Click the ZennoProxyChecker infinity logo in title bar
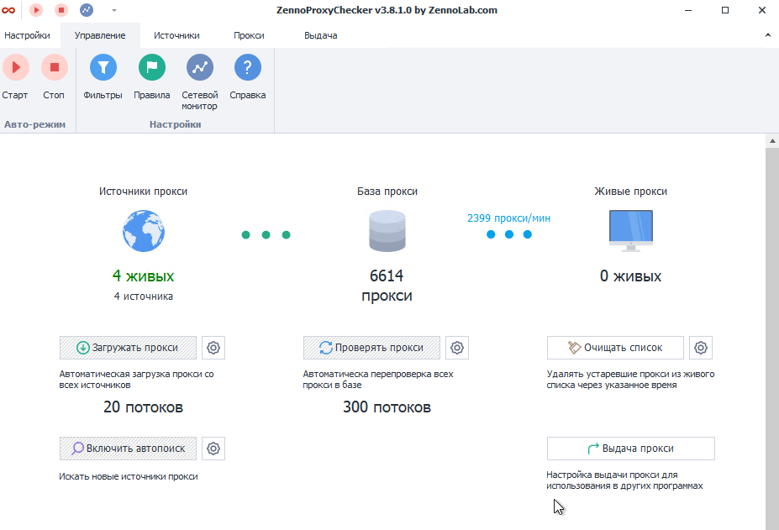The width and height of the screenshot is (779, 530). point(8,10)
